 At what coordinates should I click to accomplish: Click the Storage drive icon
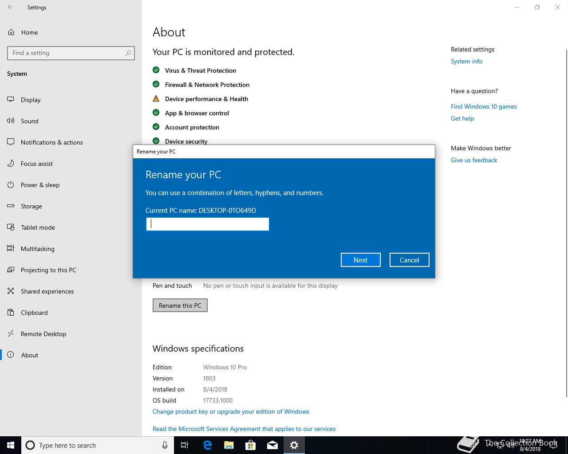click(x=11, y=206)
